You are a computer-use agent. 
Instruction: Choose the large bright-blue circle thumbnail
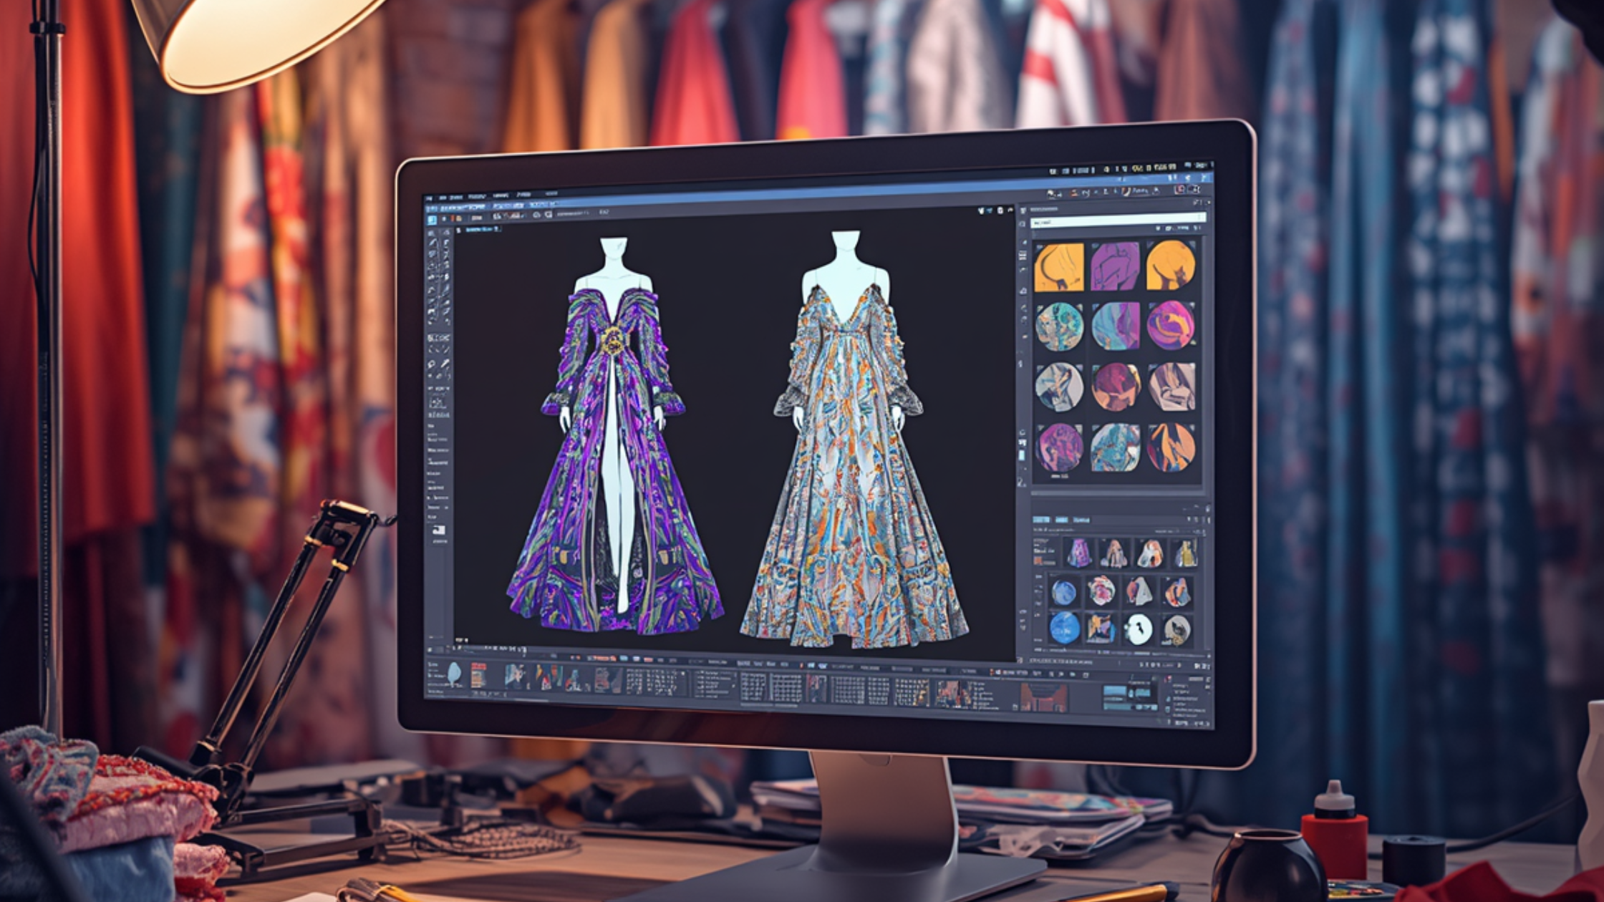(x=1064, y=628)
